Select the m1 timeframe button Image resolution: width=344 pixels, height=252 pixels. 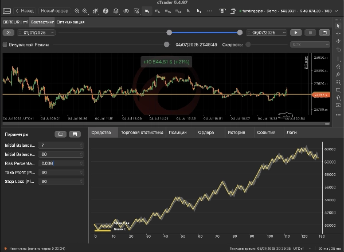pos(148,11)
